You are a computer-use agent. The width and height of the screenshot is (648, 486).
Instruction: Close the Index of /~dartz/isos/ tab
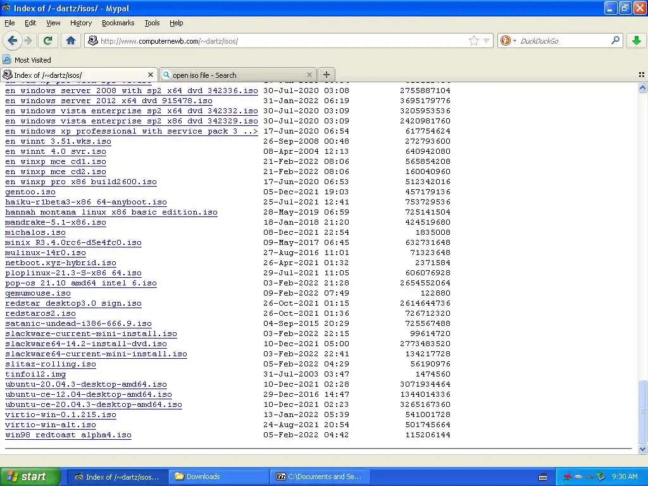coord(151,75)
